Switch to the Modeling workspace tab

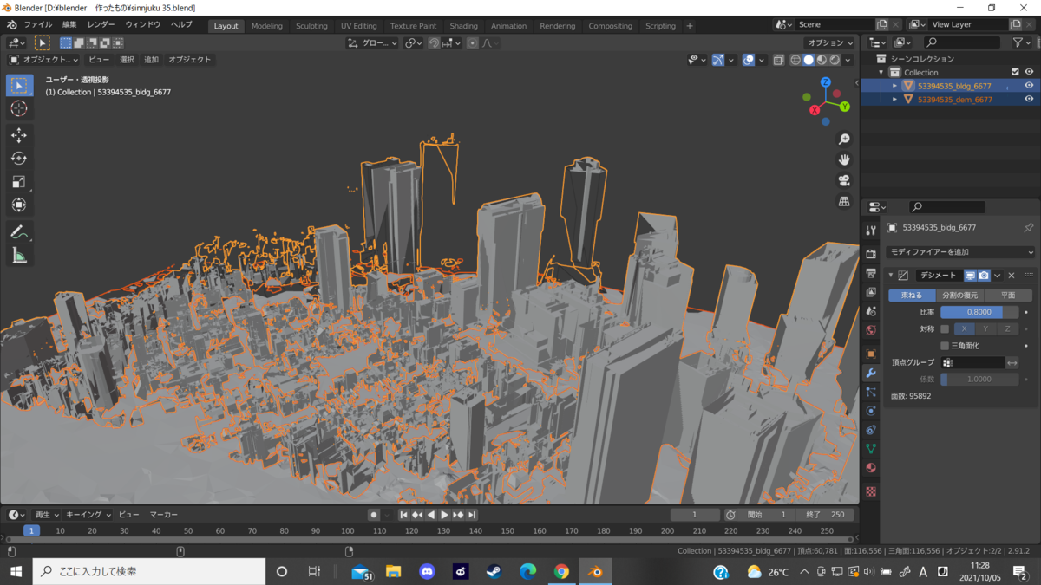click(267, 26)
